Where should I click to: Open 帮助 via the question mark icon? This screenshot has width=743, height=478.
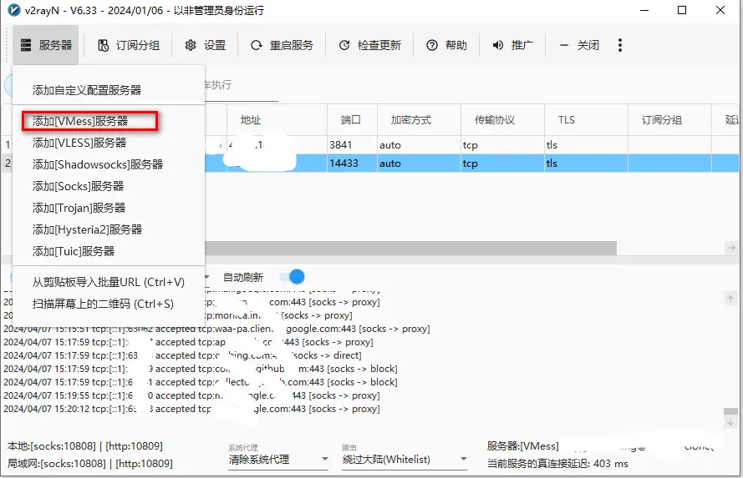(432, 45)
